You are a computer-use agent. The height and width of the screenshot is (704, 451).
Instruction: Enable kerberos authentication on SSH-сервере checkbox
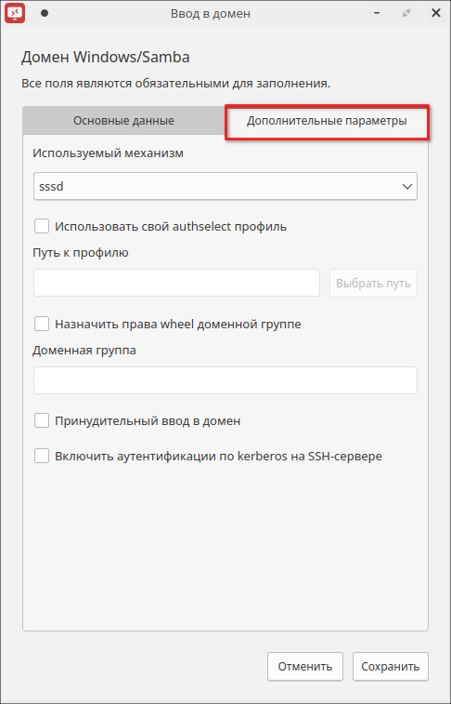42,457
